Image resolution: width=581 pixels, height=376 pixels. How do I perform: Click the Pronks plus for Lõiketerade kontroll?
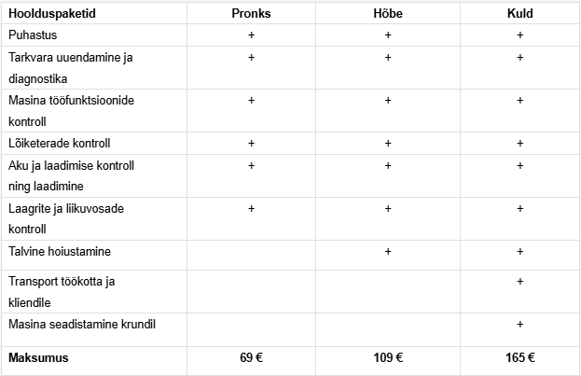click(252, 144)
